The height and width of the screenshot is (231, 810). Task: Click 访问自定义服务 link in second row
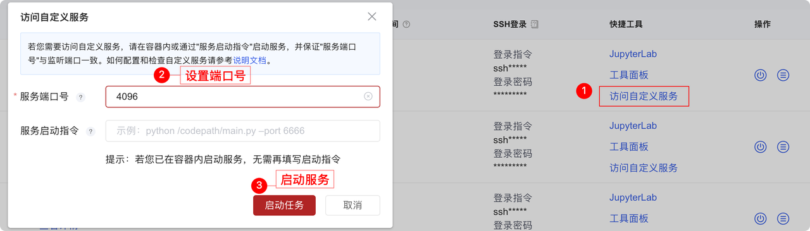pyautogui.click(x=644, y=168)
